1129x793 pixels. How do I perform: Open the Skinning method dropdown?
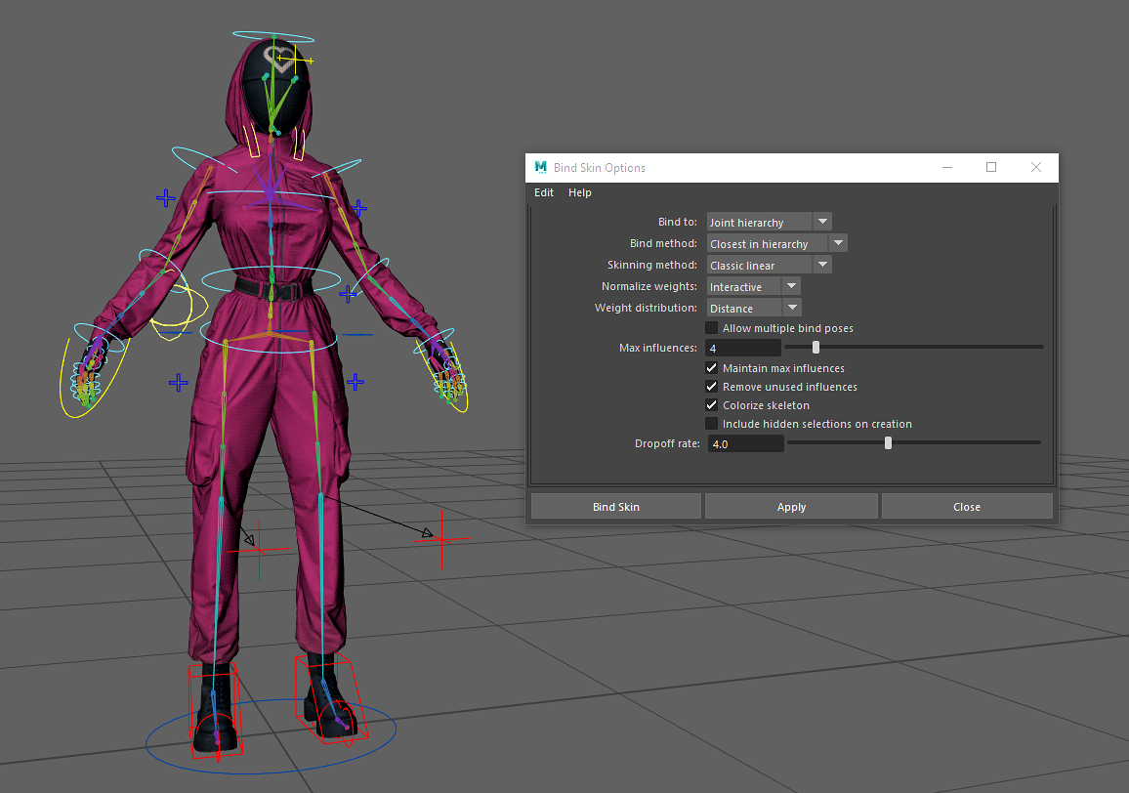tap(822, 264)
